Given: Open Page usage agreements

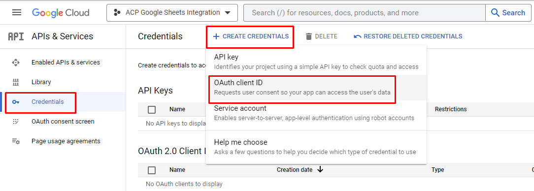Looking at the screenshot, I should (x=66, y=141).
